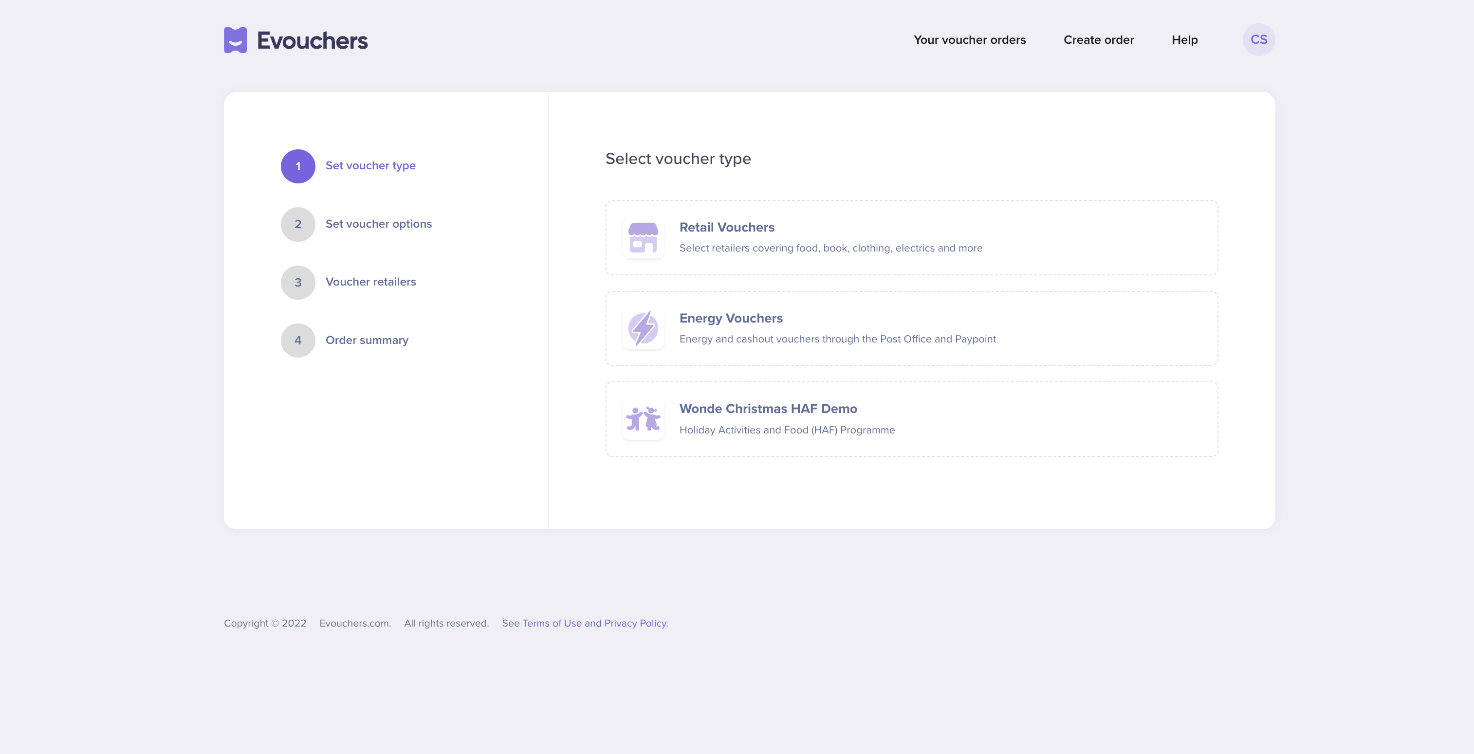
Task: Click step 4 circle
Action: tap(298, 341)
